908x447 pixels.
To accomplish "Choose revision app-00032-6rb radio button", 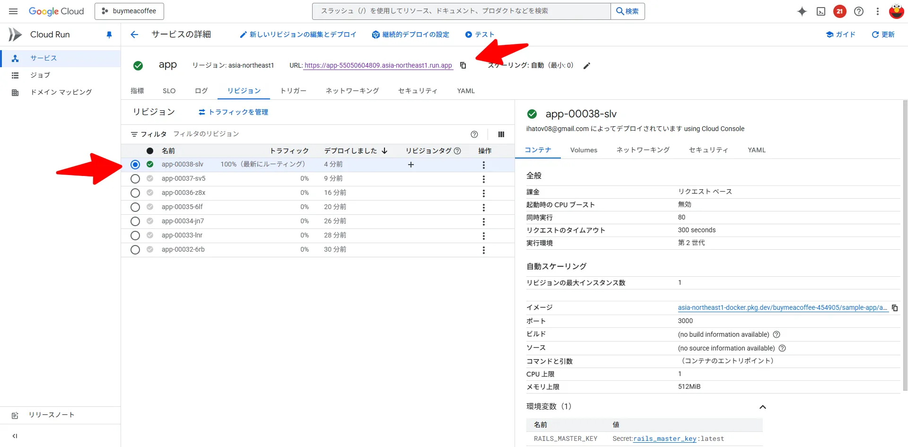I will click(135, 250).
